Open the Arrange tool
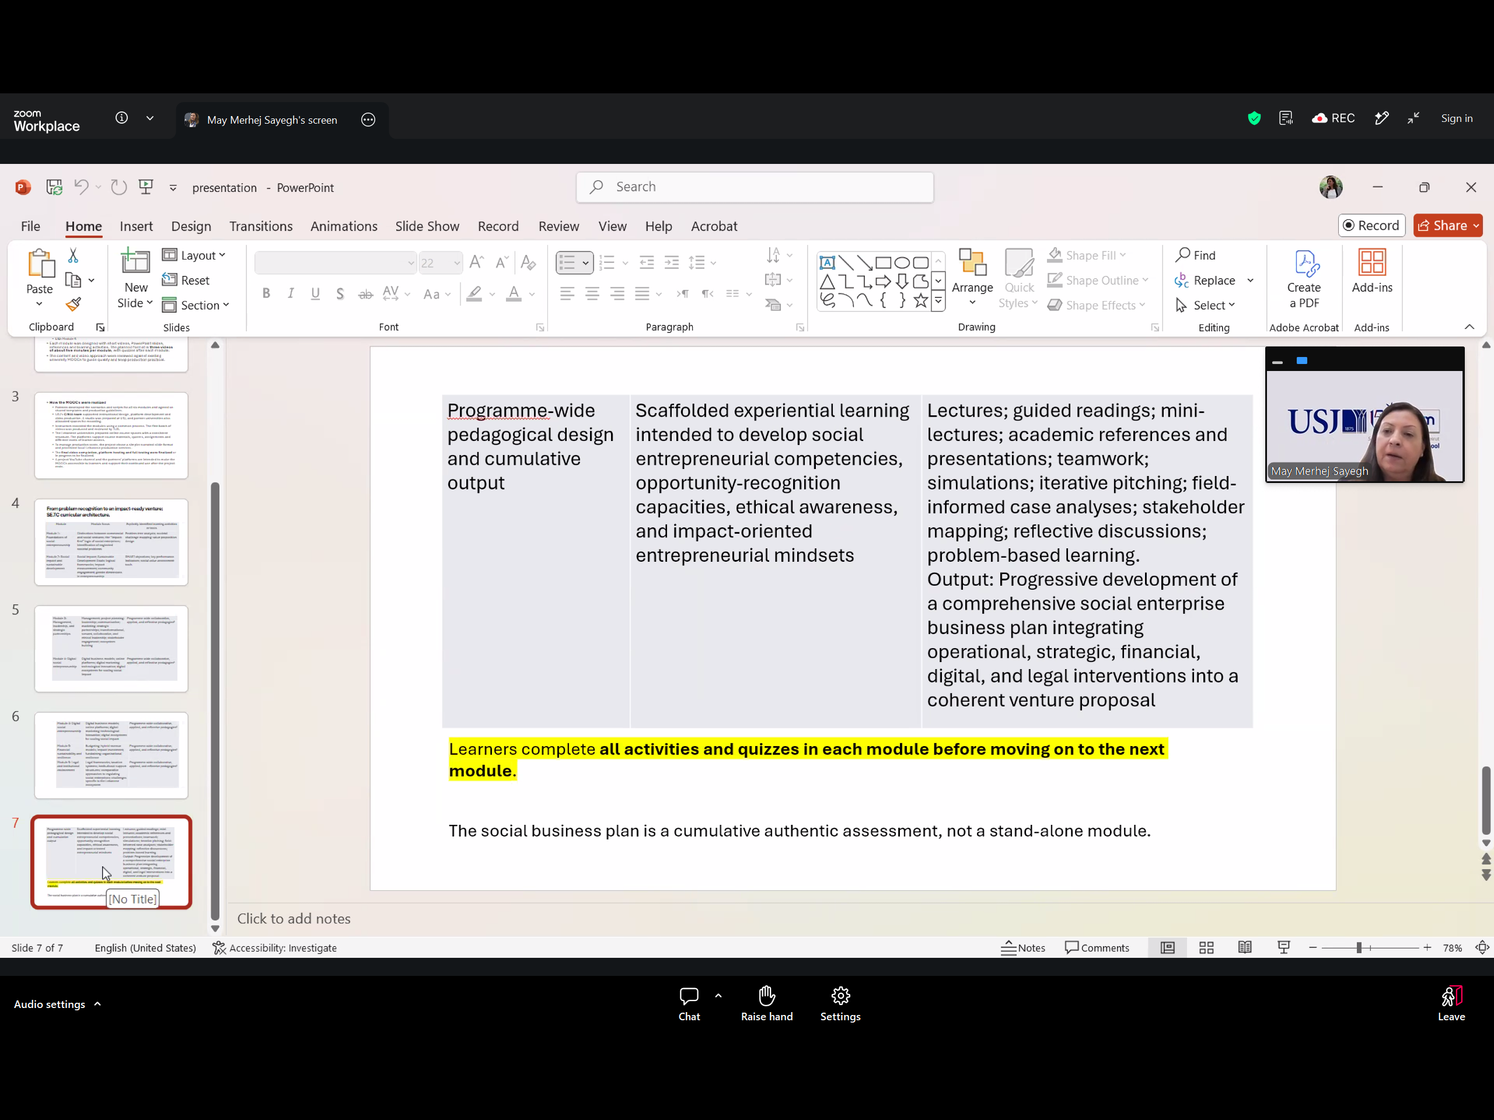The image size is (1494, 1120). click(972, 278)
